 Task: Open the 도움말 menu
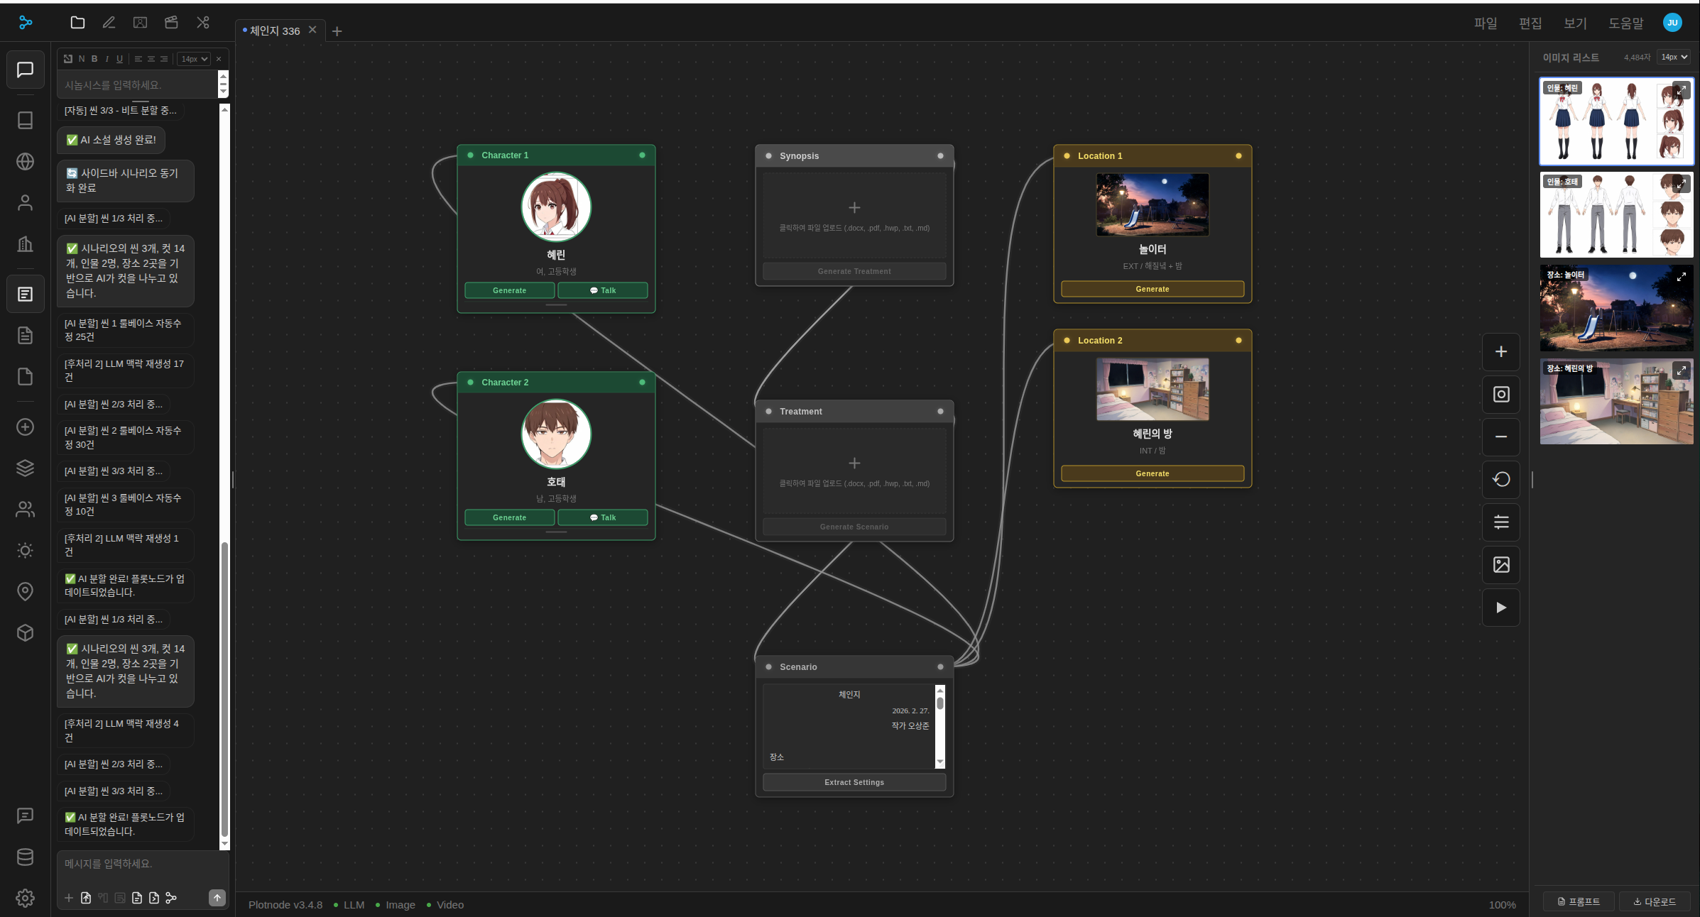coord(1626,23)
